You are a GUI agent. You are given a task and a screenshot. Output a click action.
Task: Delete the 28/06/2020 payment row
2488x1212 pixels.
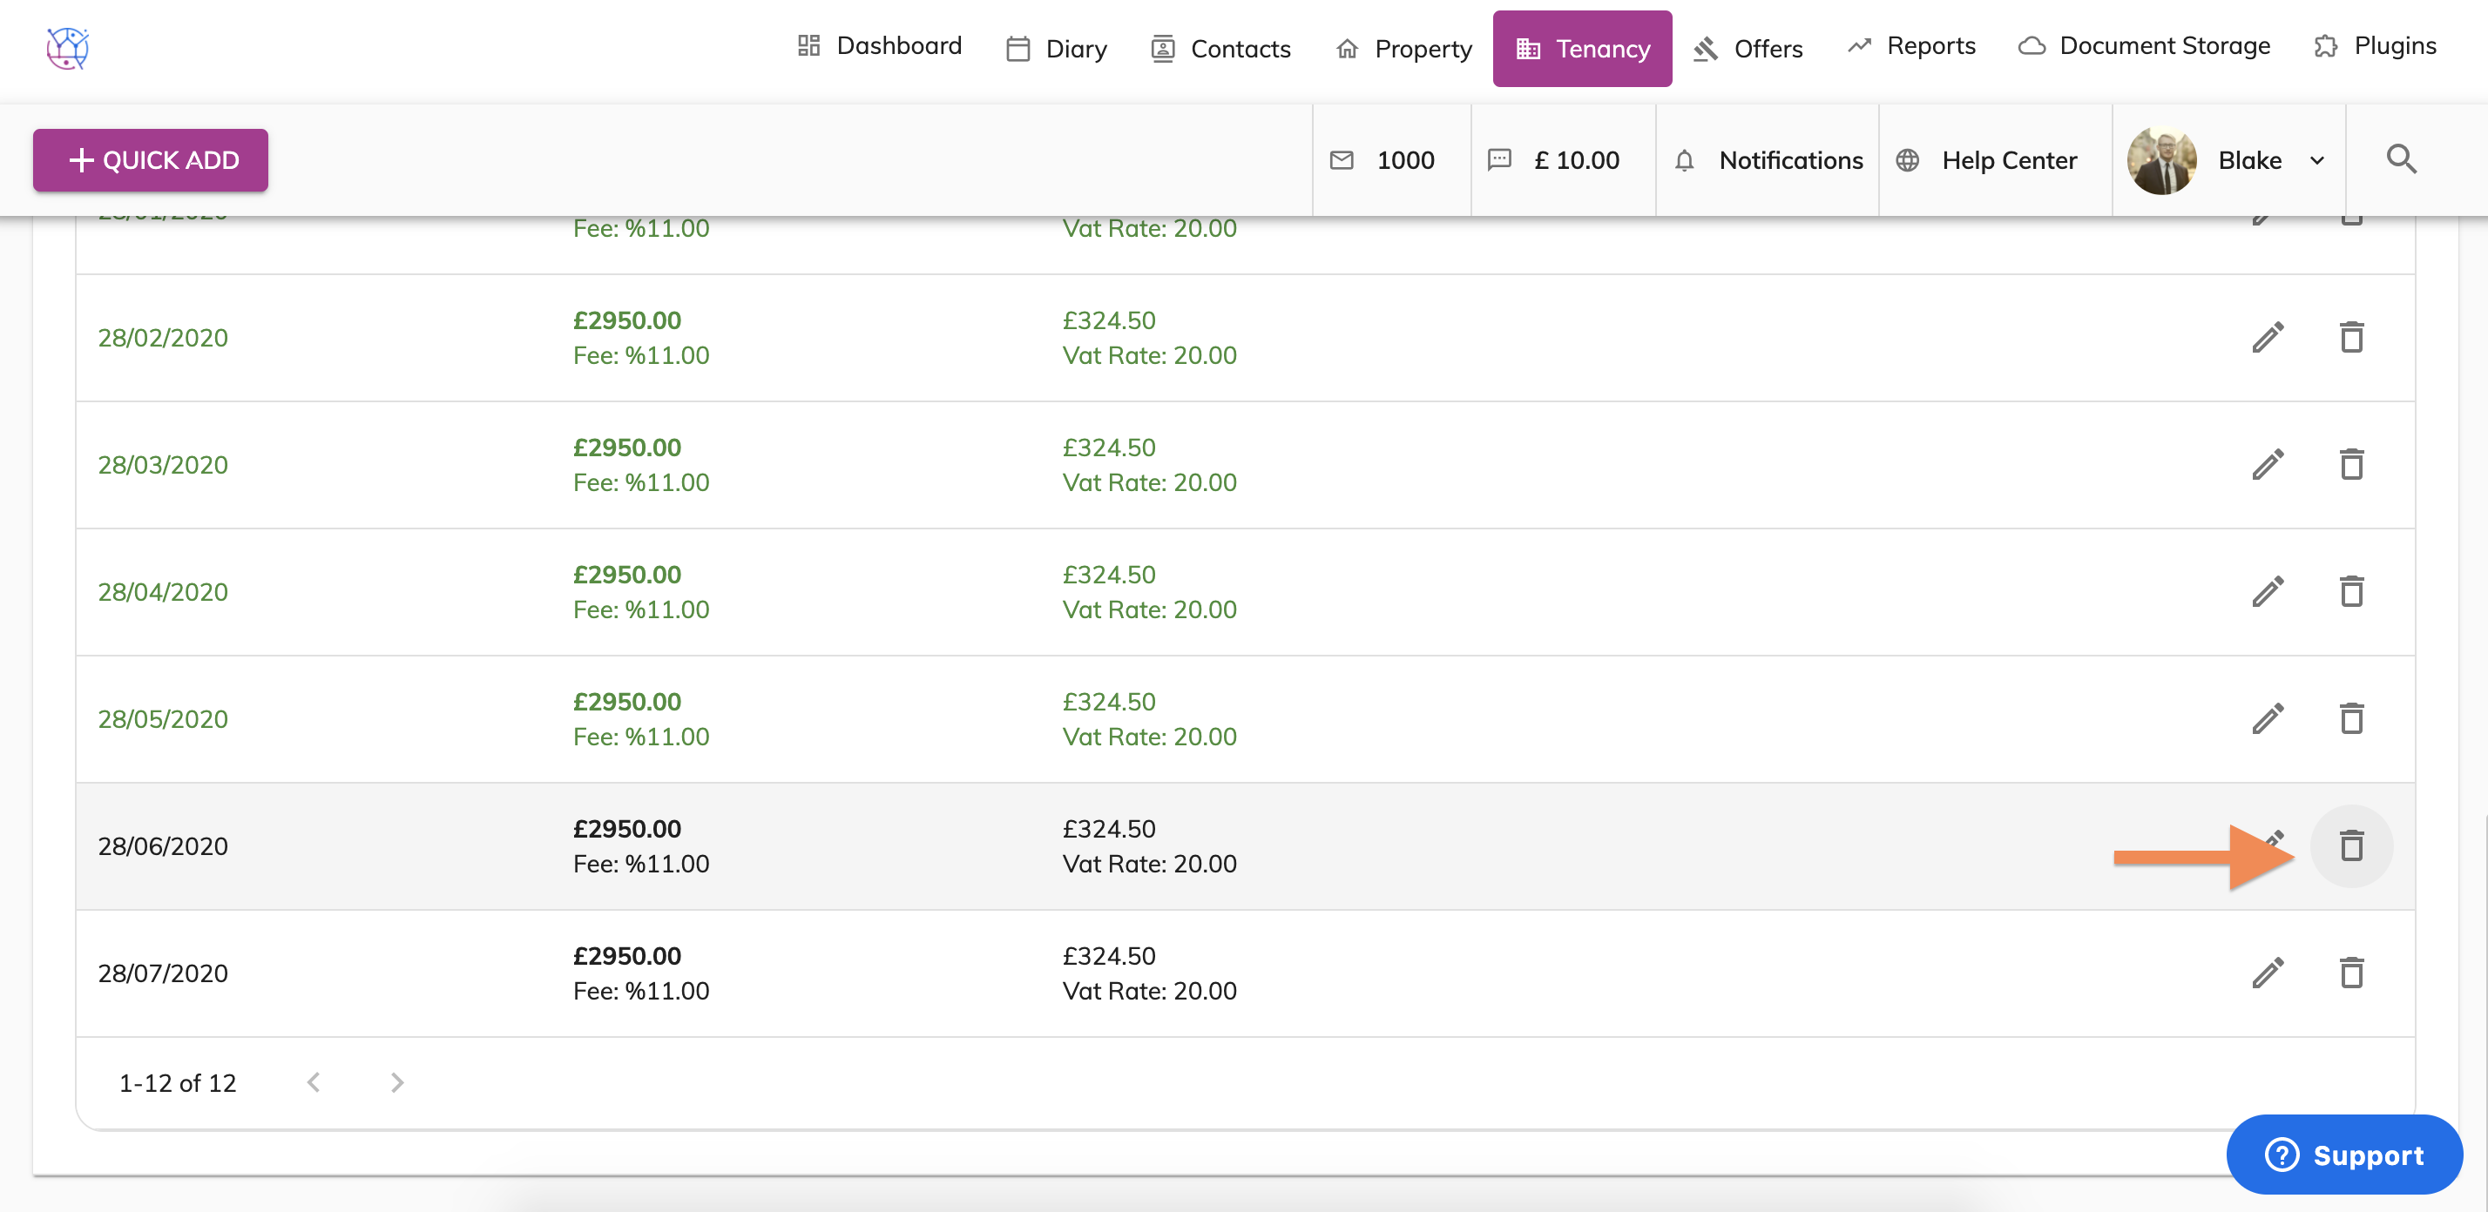point(2351,846)
